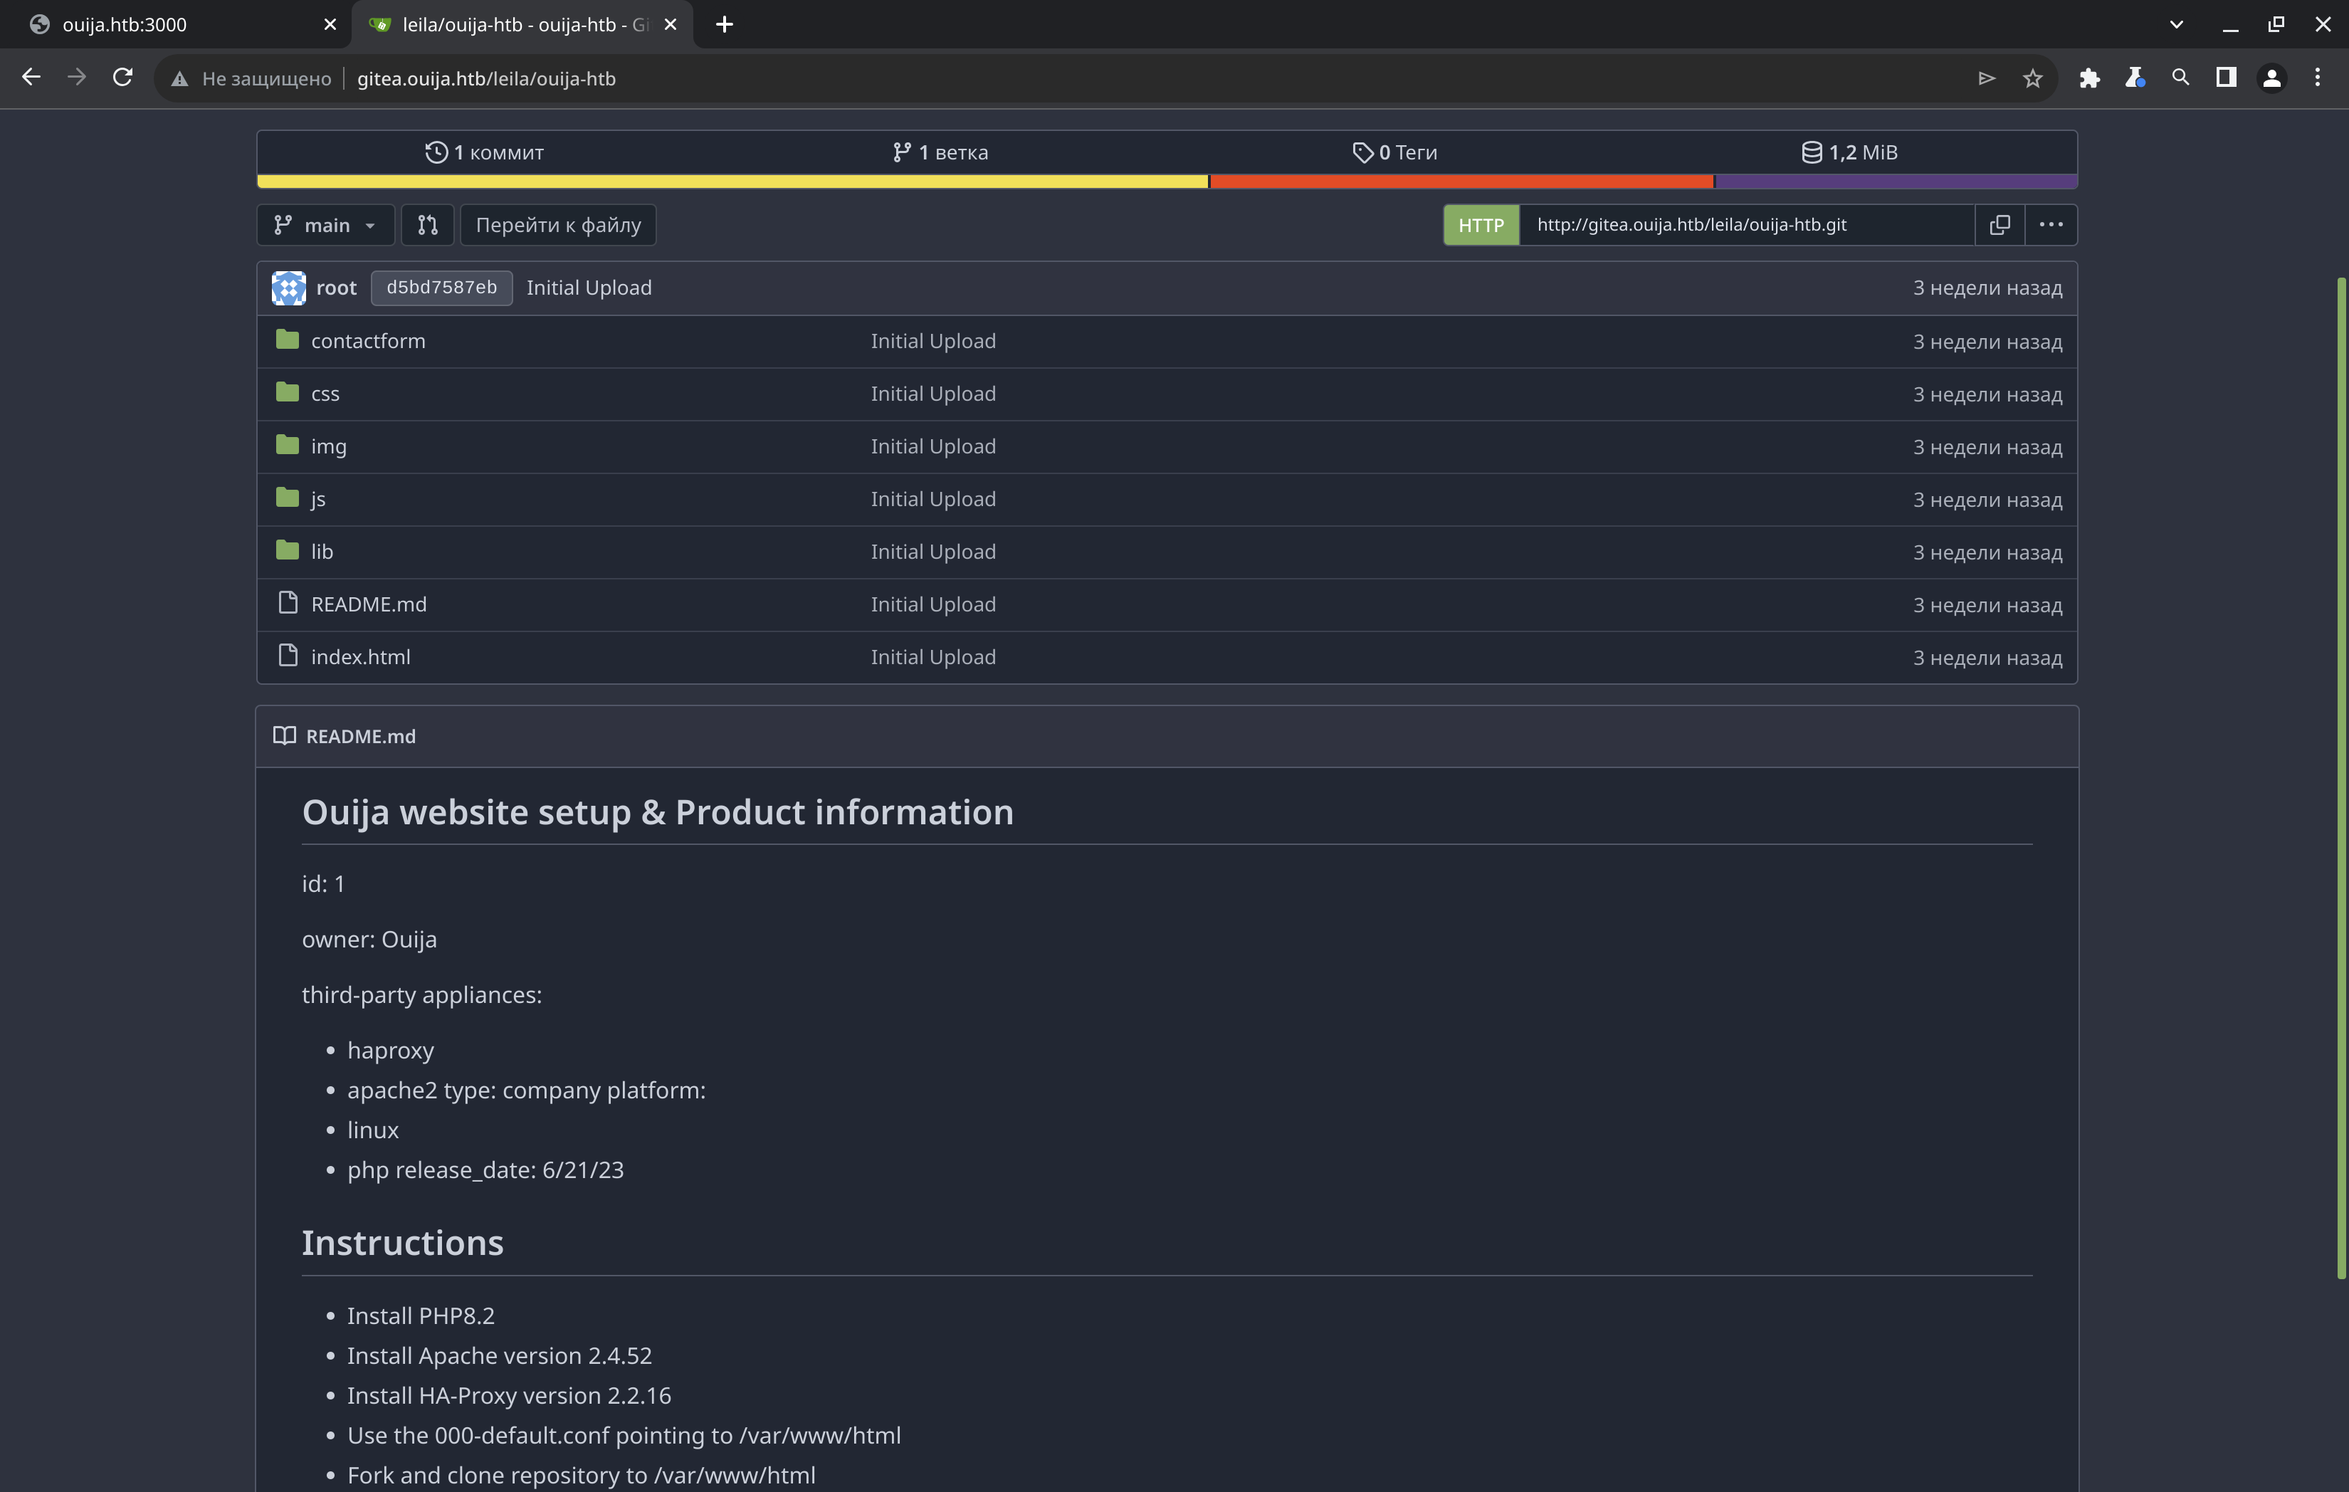Viewport: 2349px width, 1492px height.
Task: Click the img folder icon
Action: tap(287, 445)
